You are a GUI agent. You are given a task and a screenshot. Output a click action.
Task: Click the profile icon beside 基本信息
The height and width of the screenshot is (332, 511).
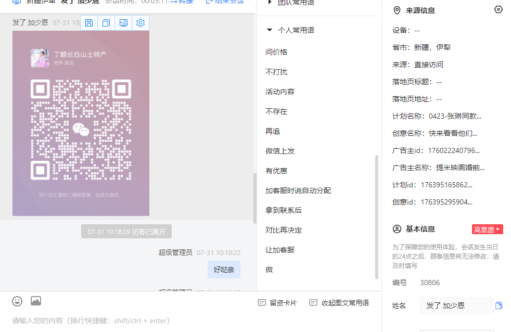pos(397,229)
